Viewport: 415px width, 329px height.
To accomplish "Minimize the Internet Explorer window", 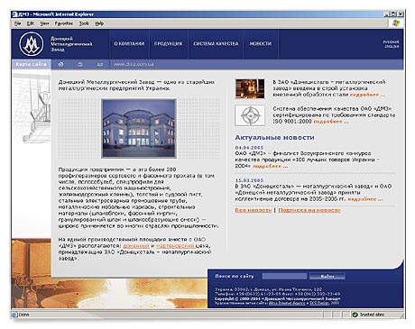I will 387,14.
